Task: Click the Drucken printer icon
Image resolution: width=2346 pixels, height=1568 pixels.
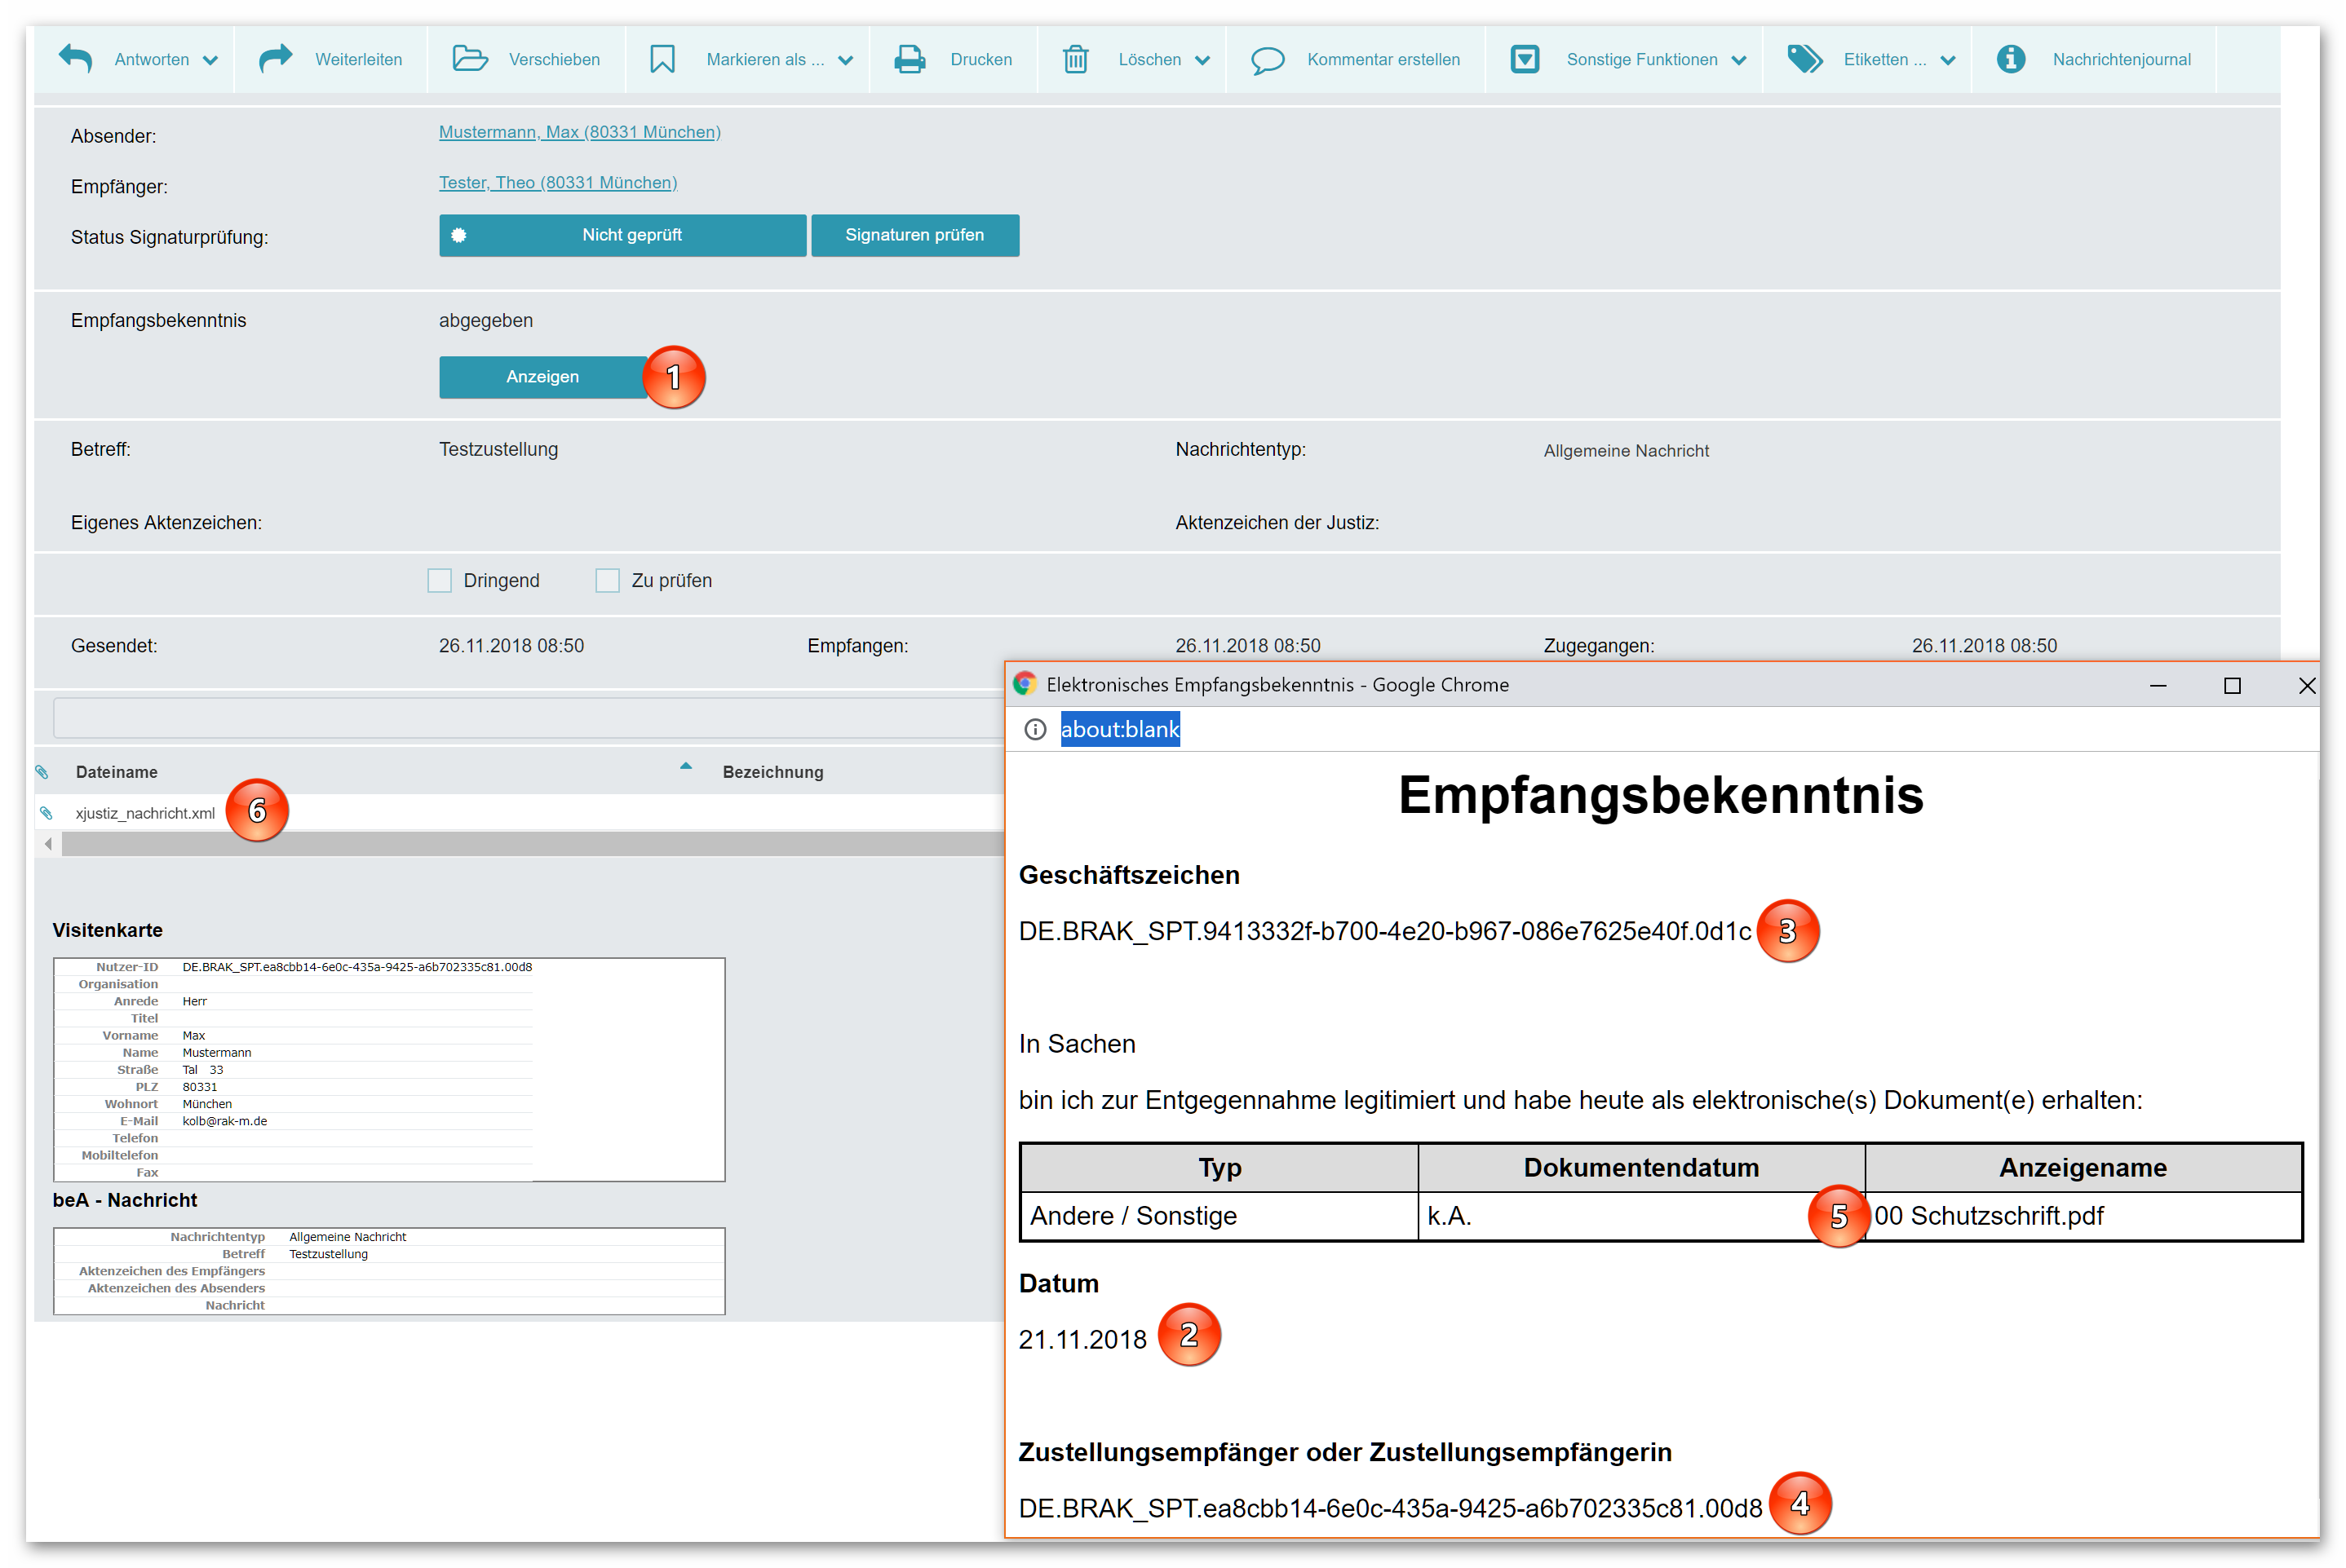Action: tap(909, 59)
